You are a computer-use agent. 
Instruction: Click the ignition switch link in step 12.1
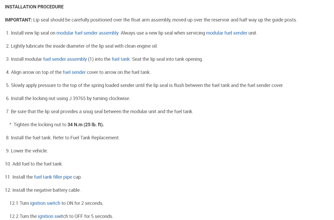[45, 203]
